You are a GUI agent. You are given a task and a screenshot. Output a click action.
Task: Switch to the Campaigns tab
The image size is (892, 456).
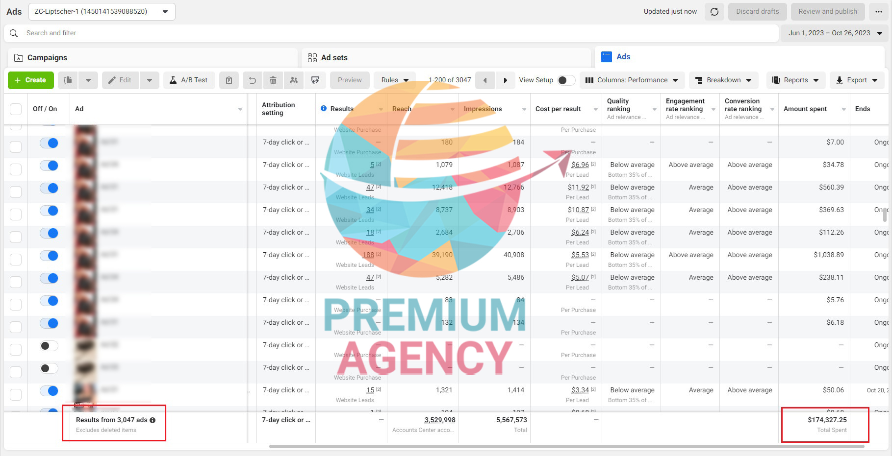pos(153,58)
